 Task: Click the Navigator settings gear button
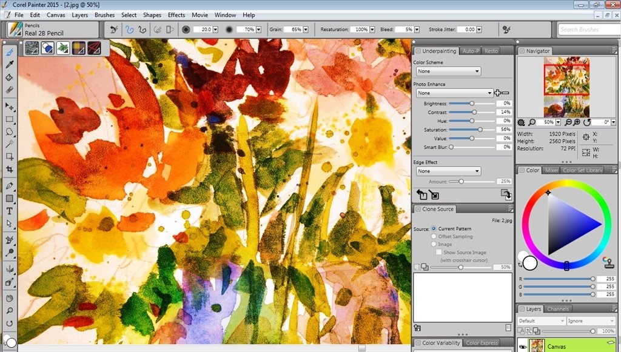click(522, 122)
